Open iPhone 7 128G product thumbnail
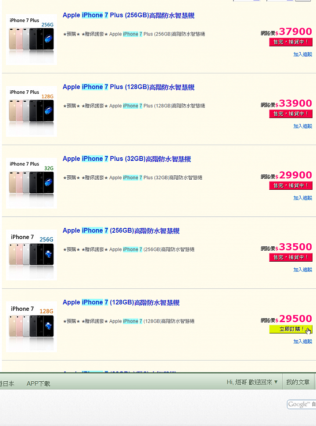The width and height of the screenshot is (316, 426). point(31,327)
